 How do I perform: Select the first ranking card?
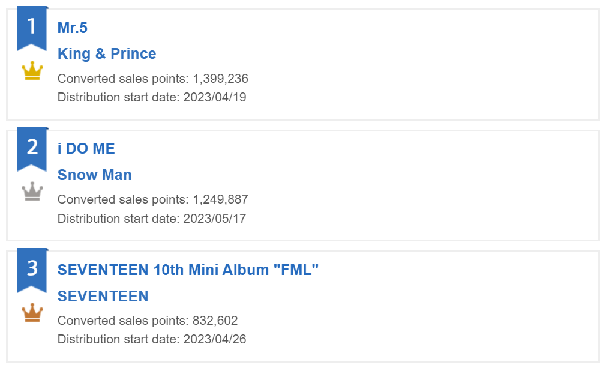click(303, 65)
